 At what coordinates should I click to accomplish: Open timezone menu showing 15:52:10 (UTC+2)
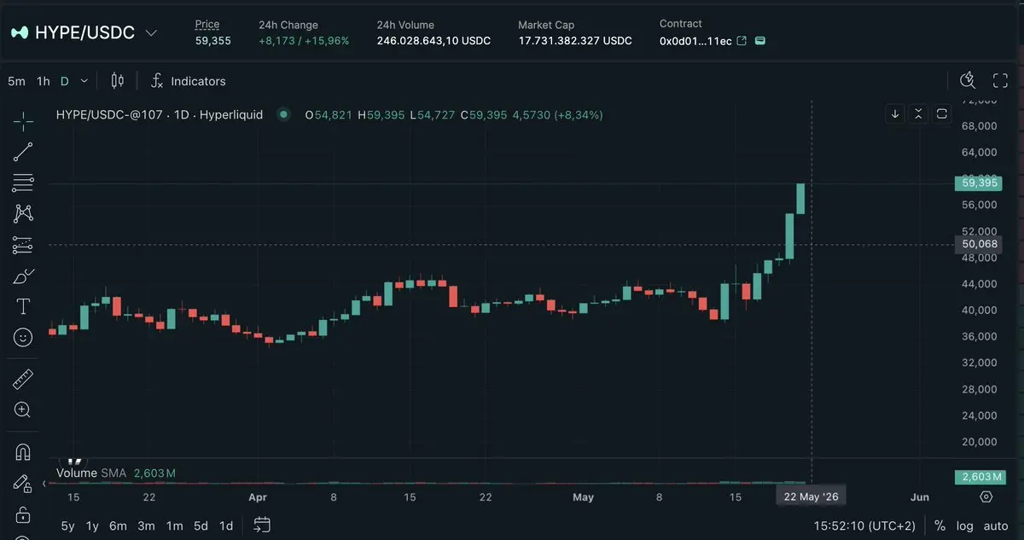pyautogui.click(x=866, y=525)
